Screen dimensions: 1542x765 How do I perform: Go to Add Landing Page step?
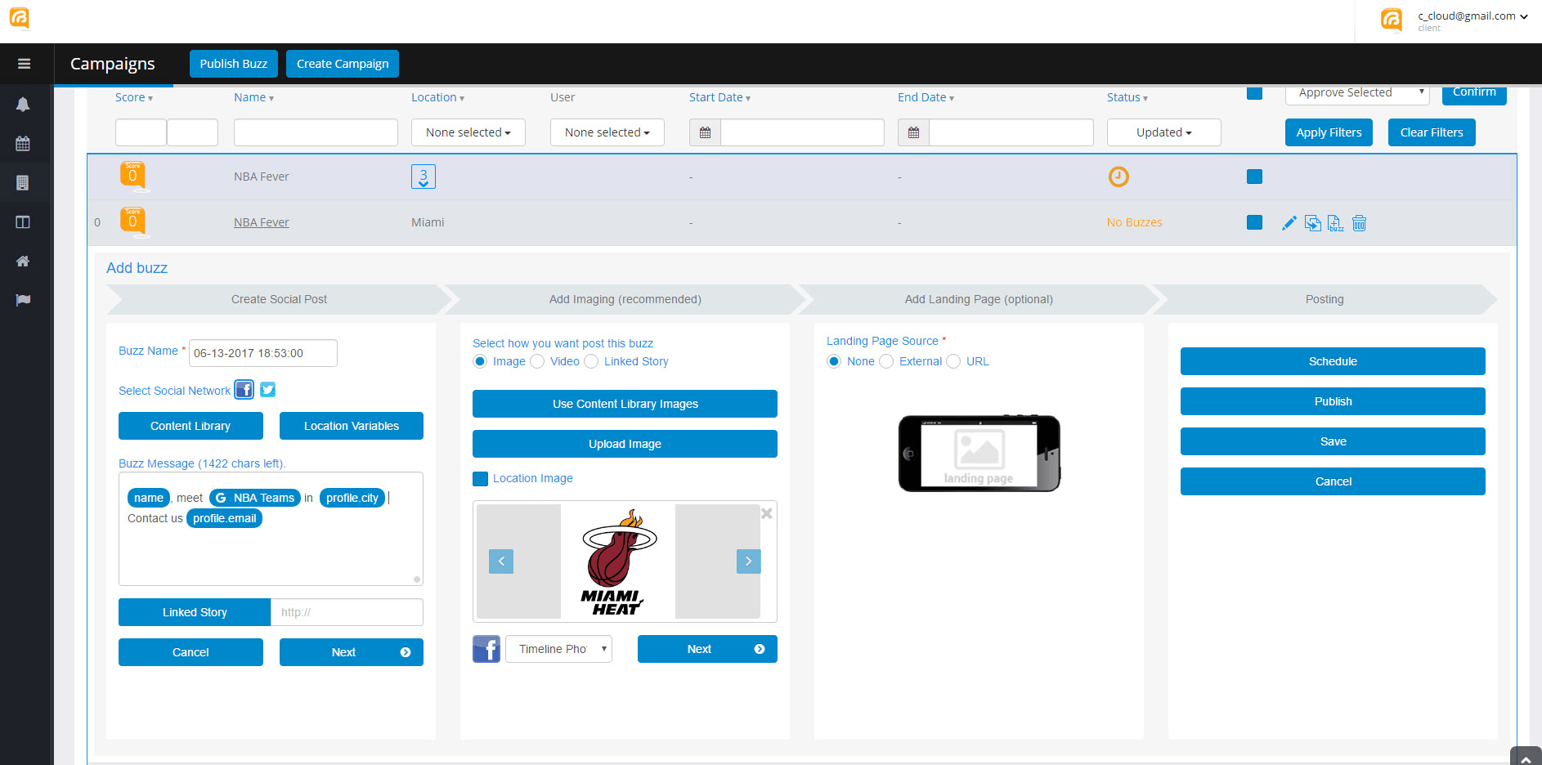click(x=979, y=299)
